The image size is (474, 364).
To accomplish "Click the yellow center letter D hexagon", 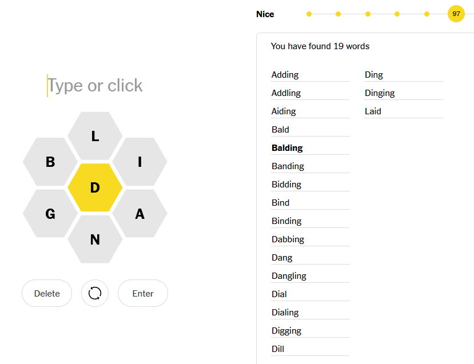I will [95, 187].
